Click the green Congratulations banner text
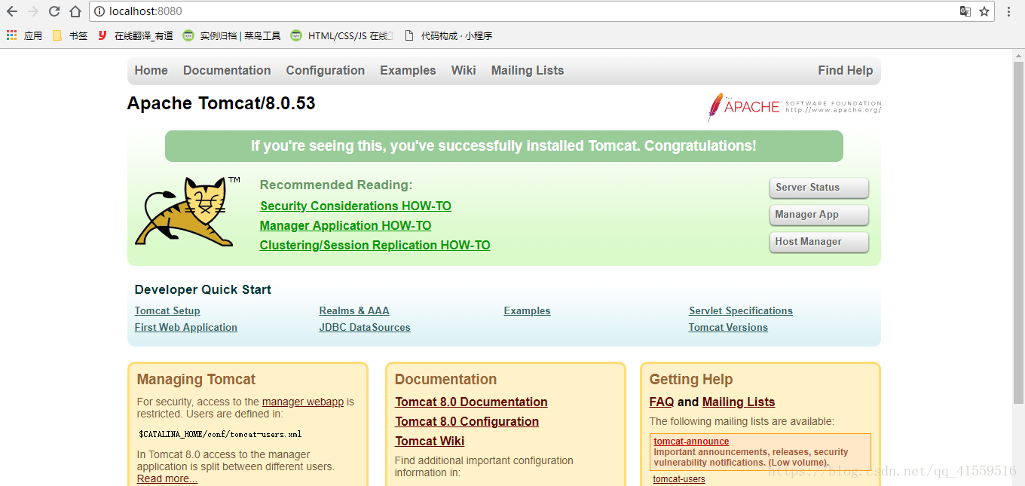Viewport: 1025px width, 486px height. (x=503, y=146)
